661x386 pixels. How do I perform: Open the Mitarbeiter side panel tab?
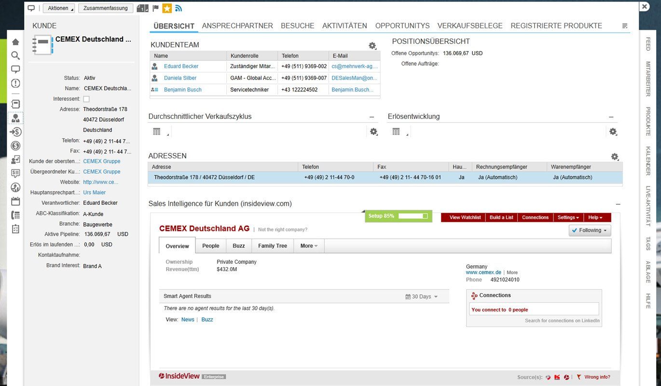tap(648, 79)
